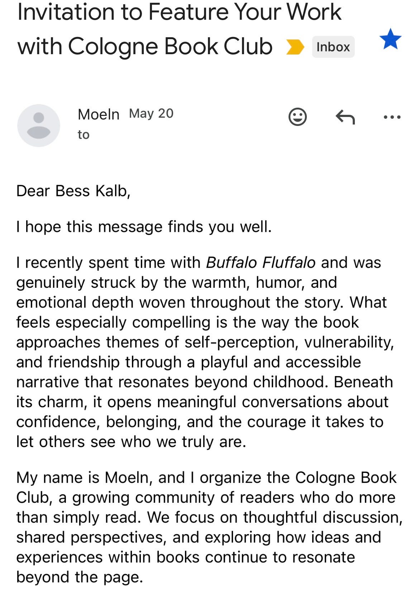Screen dimensions: 414x596
Task: Tap "I hope this message finds you well."
Action: [x=144, y=227]
